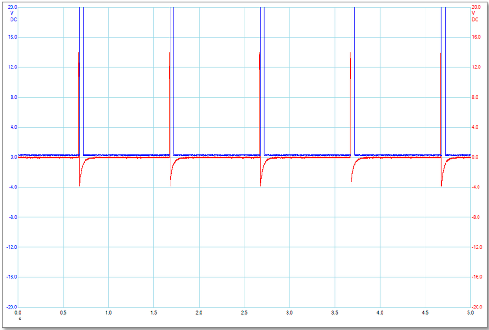This screenshot has width=489, height=330.
Task: Click the 2.5 label on the time axis
Action: (244, 313)
